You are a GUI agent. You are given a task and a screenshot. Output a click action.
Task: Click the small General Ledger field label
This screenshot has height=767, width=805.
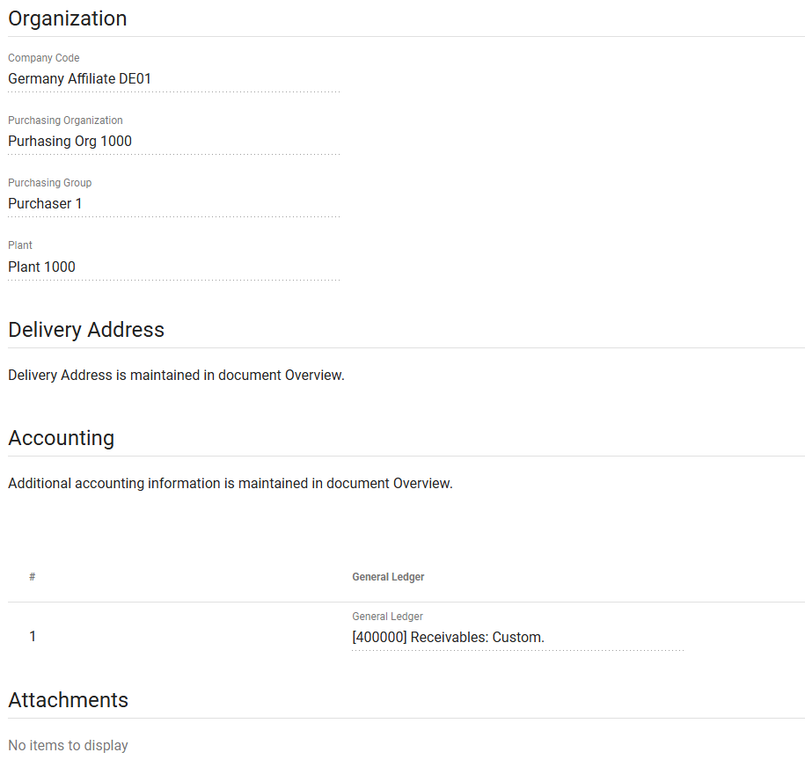pos(387,617)
